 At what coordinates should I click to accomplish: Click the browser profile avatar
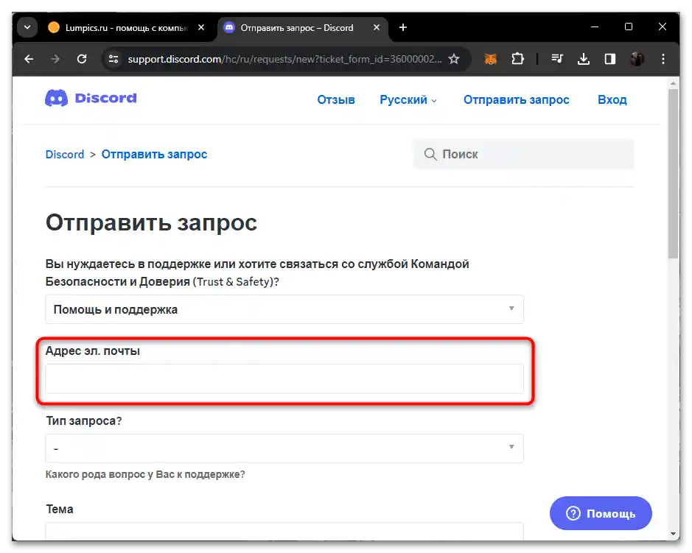(636, 59)
